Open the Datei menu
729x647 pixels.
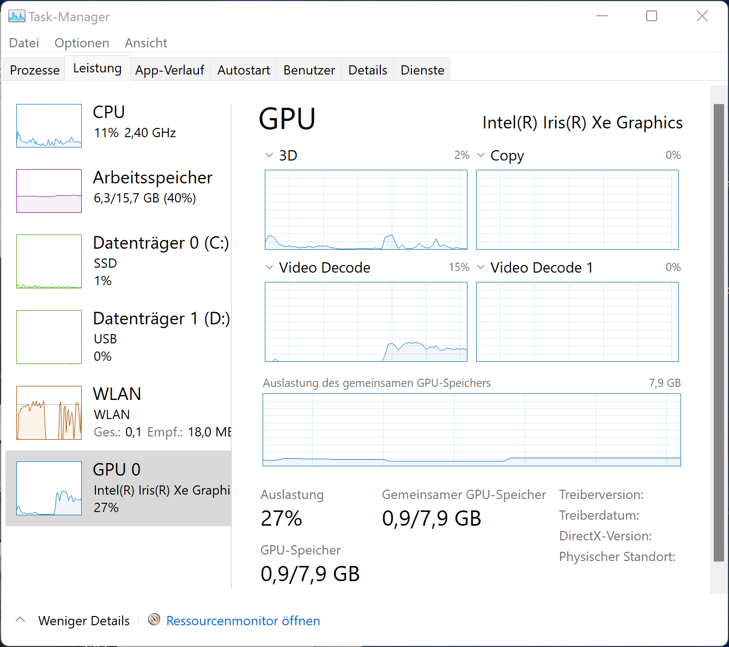24,43
